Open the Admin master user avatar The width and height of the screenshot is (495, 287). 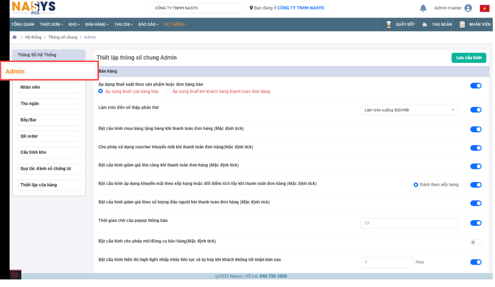click(468, 8)
